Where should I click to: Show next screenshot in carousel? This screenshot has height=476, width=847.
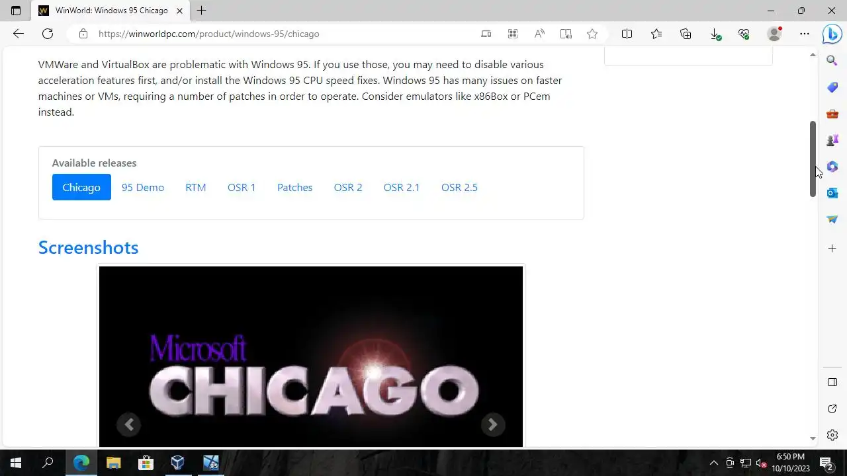point(492,424)
